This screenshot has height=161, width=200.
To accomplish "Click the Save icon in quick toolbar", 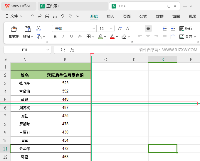I will tap(32, 16).
